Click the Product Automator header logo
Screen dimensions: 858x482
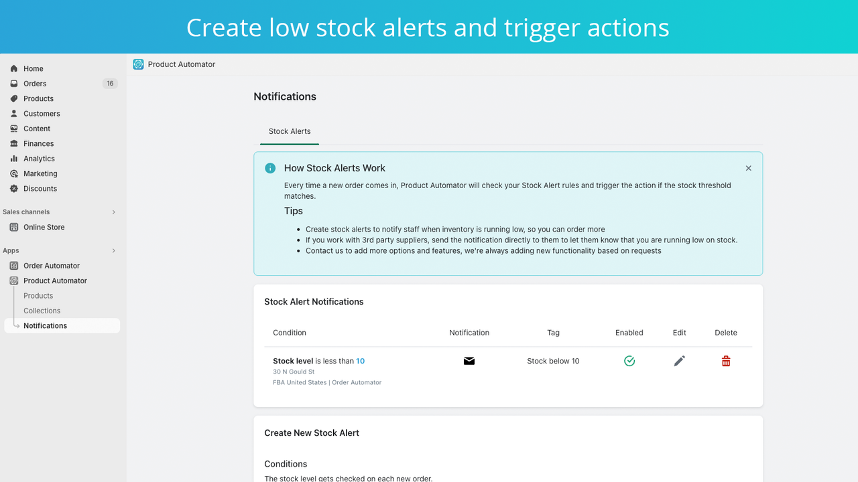coord(138,64)
